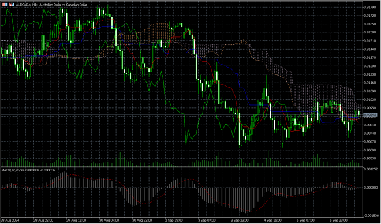Click the 0.90600 price axis label
This screenshot has height=224, width=381.
370,150
